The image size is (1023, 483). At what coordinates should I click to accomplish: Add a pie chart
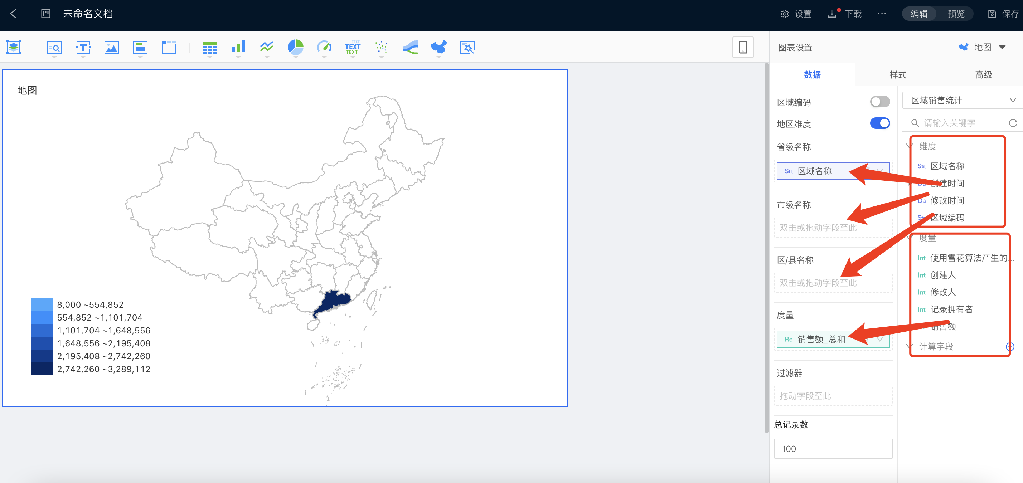click(295, 47)
